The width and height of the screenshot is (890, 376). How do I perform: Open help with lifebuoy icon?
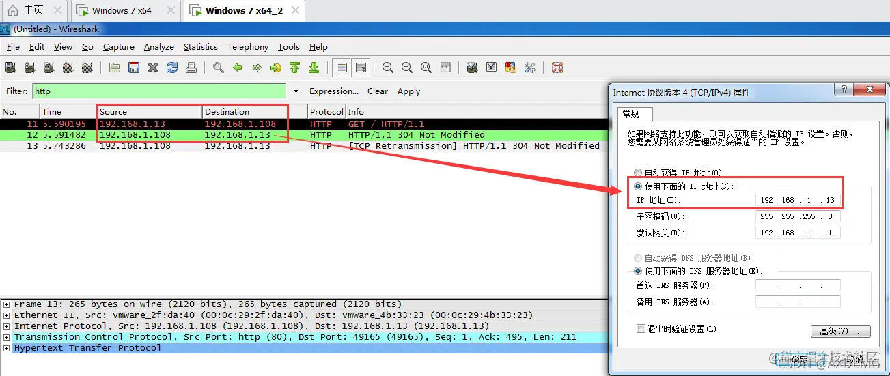(x=557, y=68)
